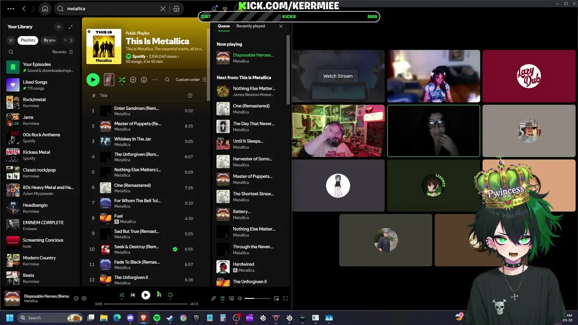The width and height of the screenshot is (578, 325).
Task: Toggle the Playlists filter chip
Action: click(x=28, y=40)
